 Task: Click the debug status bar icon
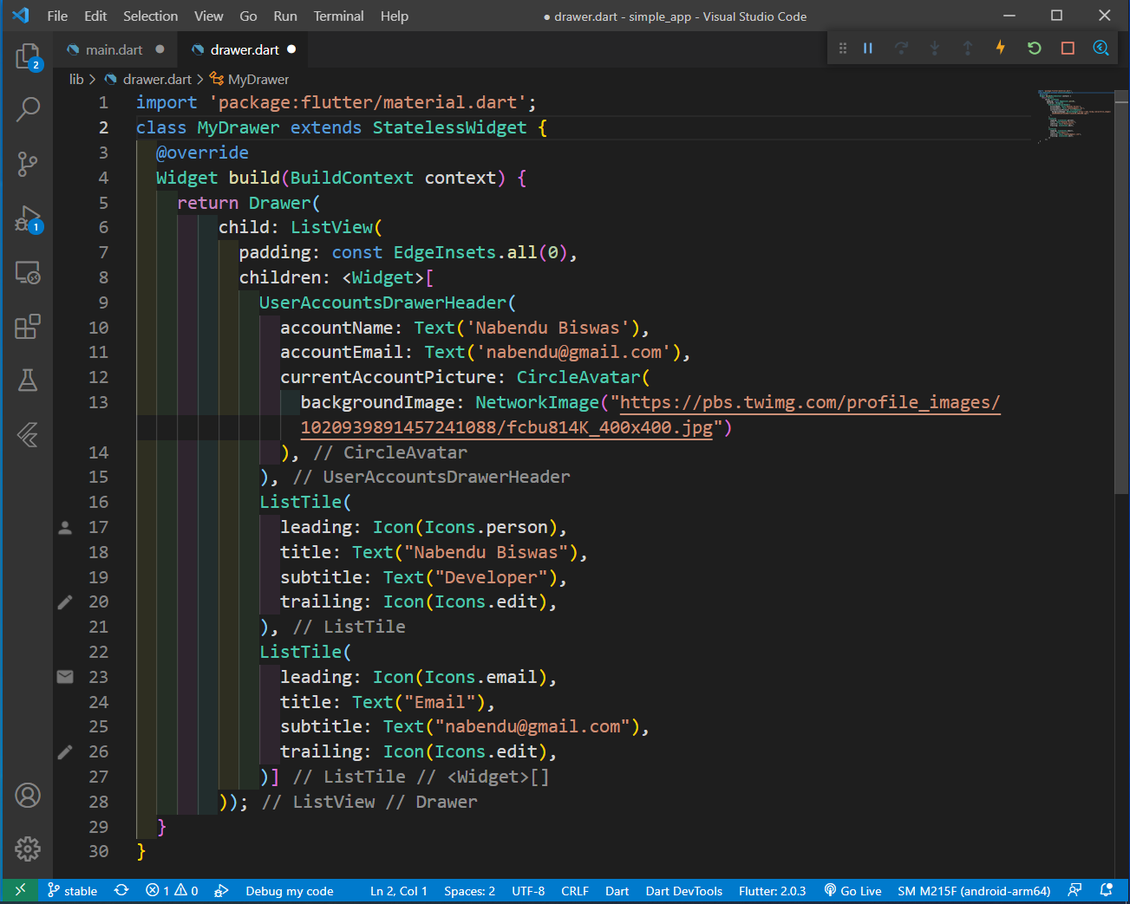[222, 890]
